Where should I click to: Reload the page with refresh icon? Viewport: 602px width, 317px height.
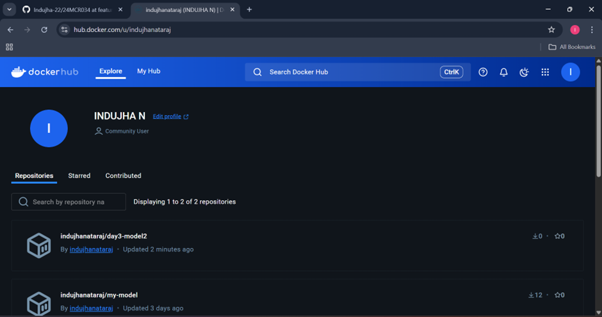[44, 29]
